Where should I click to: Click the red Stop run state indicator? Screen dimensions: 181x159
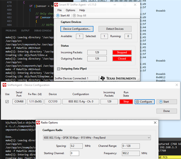tap(126, 102)
